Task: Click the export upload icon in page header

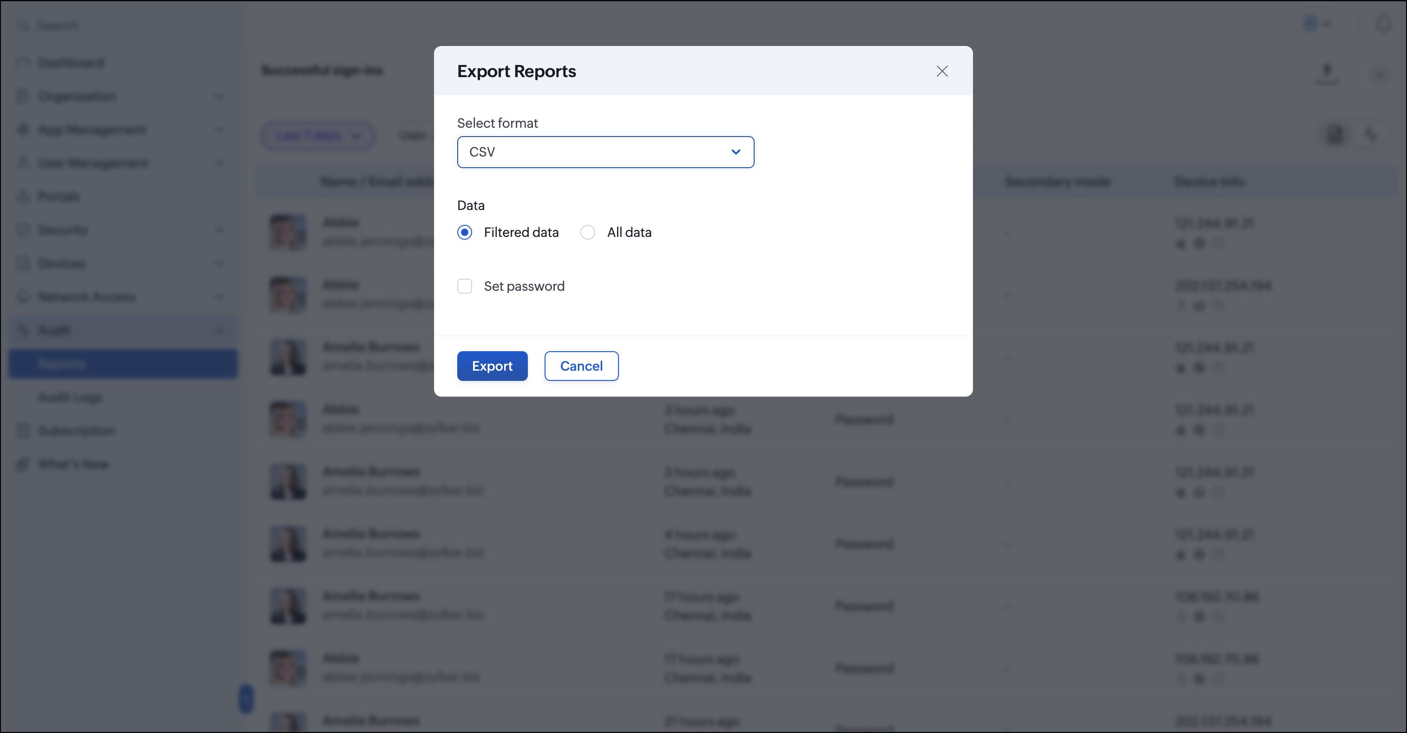Action: click(x=1327, y=72)
